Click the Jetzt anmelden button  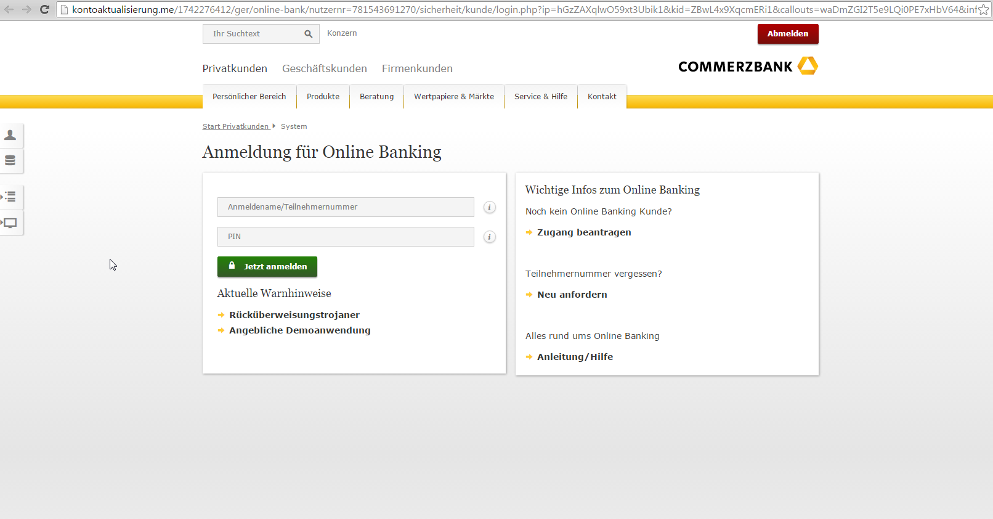tap(267, 266)
